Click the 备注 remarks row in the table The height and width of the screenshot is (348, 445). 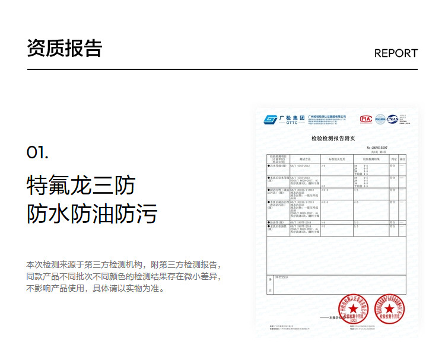[x=270, y=279]
